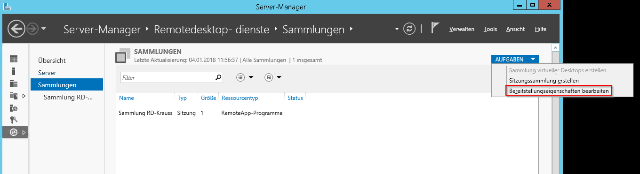
Task: Select the local server sidebar icon
Action: click(14, 71)
